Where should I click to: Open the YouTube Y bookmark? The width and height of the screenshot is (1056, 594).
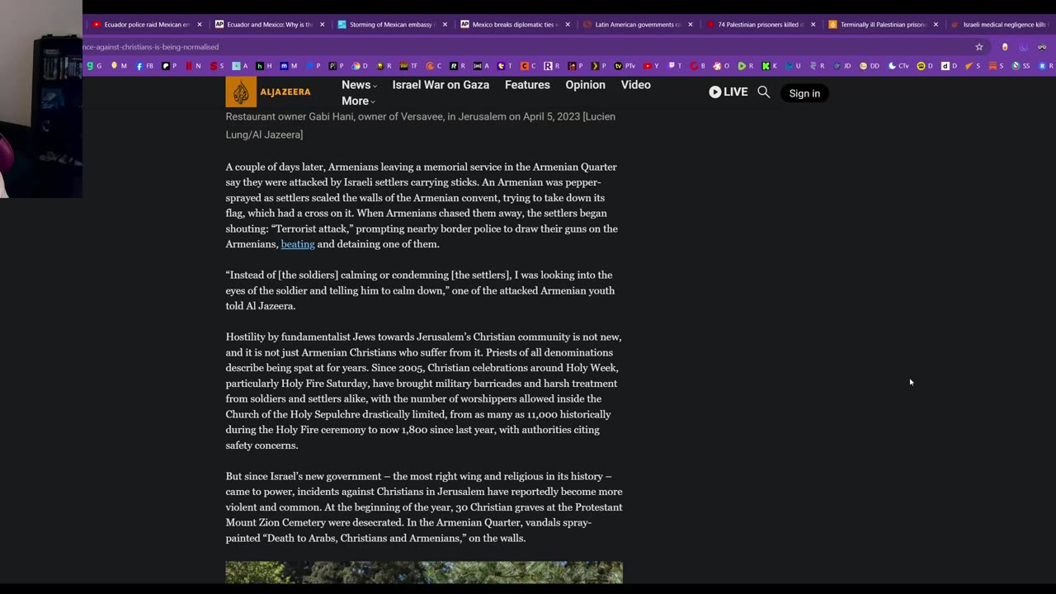coord(651,66)
